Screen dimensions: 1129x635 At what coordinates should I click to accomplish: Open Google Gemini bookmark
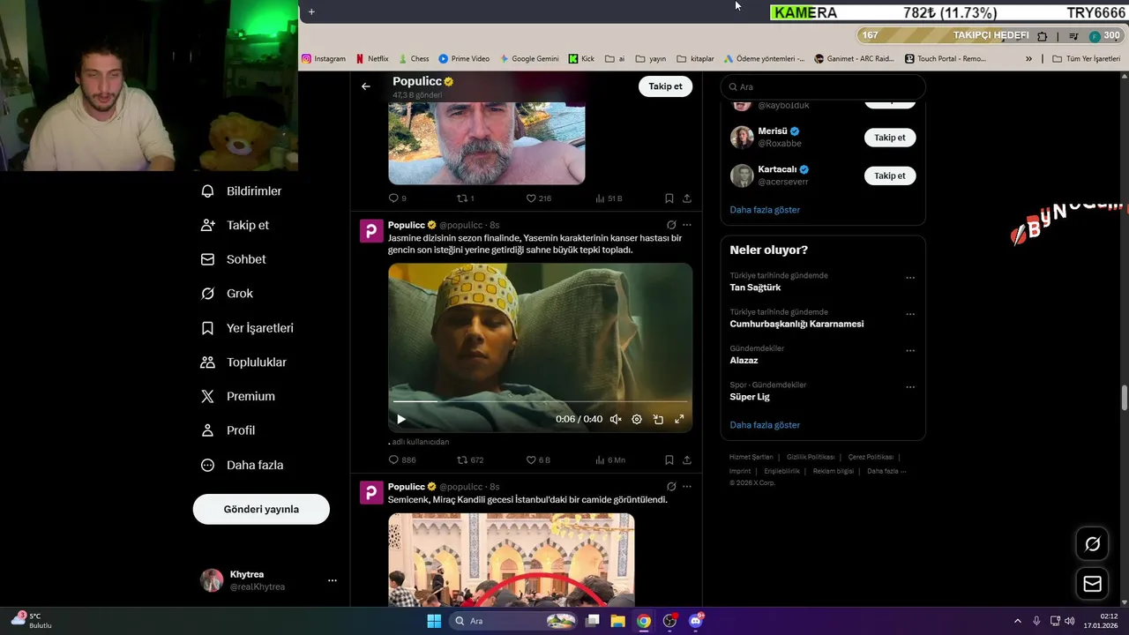coord(529,59)
